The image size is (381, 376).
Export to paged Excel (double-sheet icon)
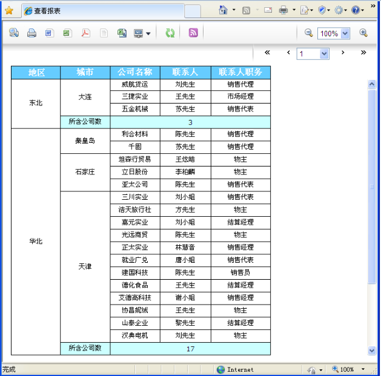pos(122,33)
